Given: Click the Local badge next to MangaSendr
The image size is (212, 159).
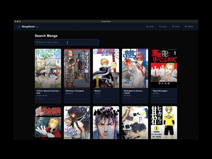Looking at the screenshot, I should 37,27.
